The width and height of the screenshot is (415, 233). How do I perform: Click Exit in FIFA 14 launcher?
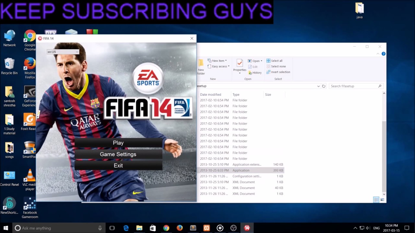[x=118, y=165]
